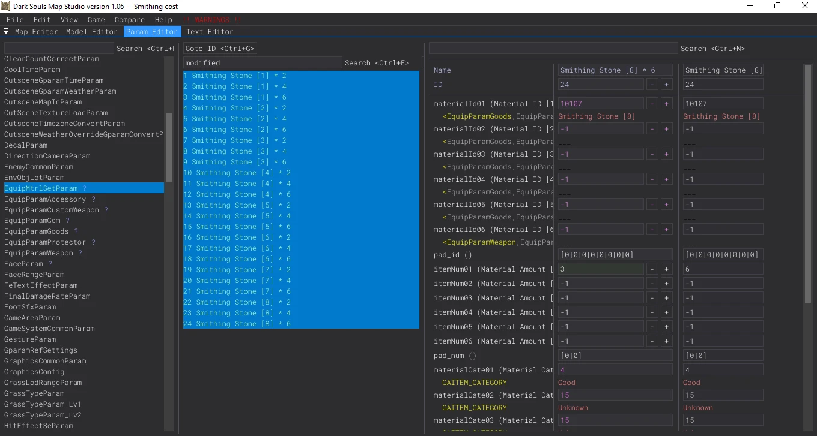This screenshot has width=817, height=436.
Task: Select row '1 Smithing Stone [1] * 2'
Action: pos(301,76)
